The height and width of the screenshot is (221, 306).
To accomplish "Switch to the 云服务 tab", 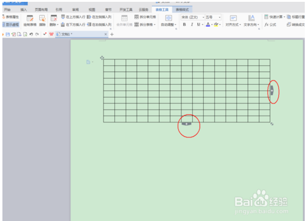I will pyautogui.click(x=143, y=10).
